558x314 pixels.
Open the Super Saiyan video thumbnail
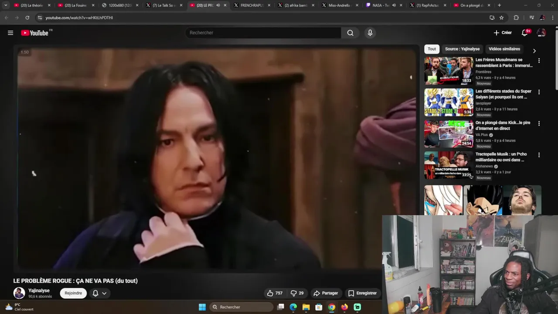point(449,102)
